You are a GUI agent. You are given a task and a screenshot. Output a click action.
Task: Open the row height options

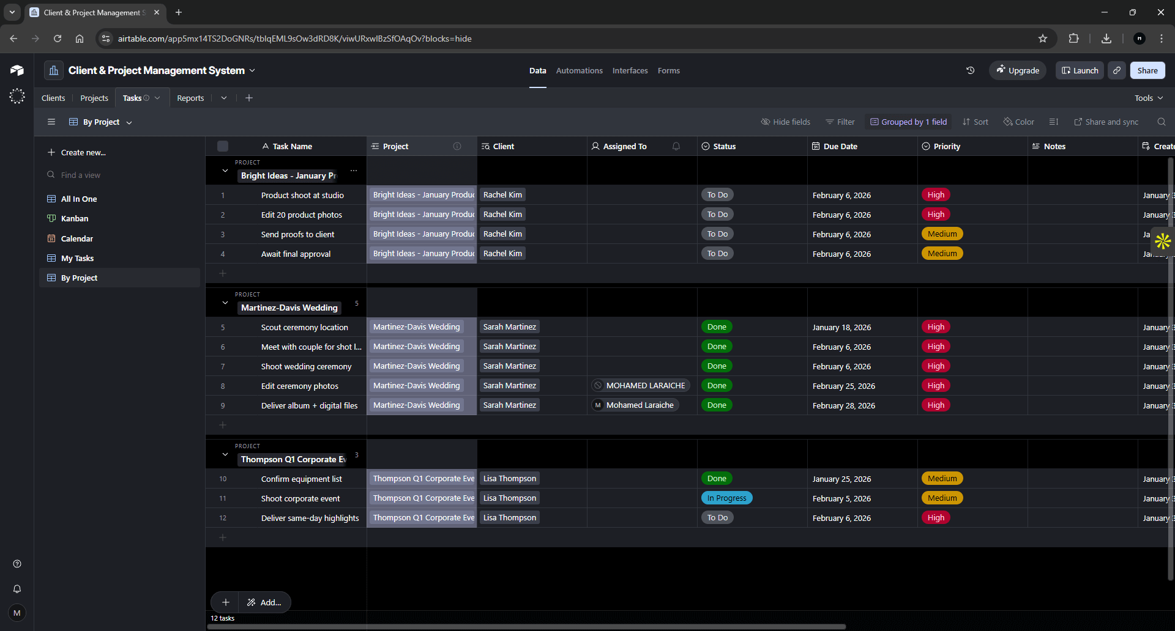click(x=1053, y=122)
